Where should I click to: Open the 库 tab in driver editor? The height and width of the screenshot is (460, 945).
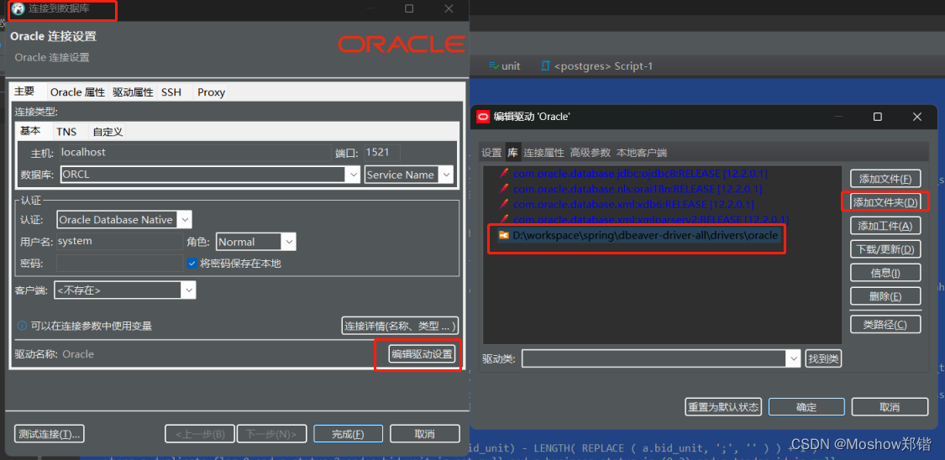(512, 152)
